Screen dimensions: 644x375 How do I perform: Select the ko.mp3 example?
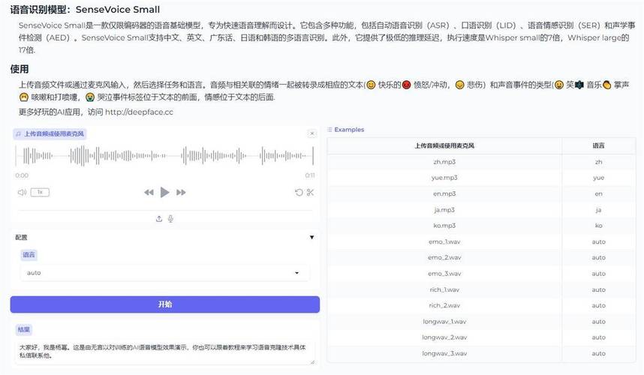pyautogui.click(x=444, y=226)
